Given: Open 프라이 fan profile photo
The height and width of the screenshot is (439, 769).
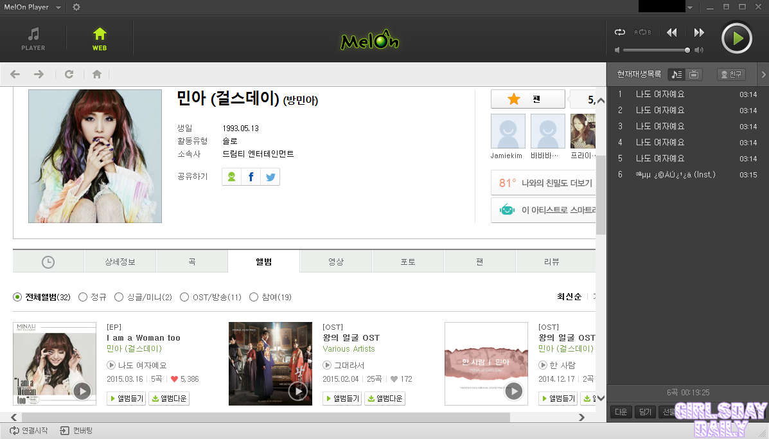Looking at the screenshot, I should coord(583,131).
